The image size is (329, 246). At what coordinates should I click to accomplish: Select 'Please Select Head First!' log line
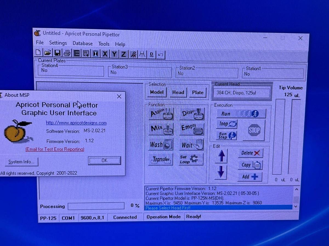coord(218,208)
